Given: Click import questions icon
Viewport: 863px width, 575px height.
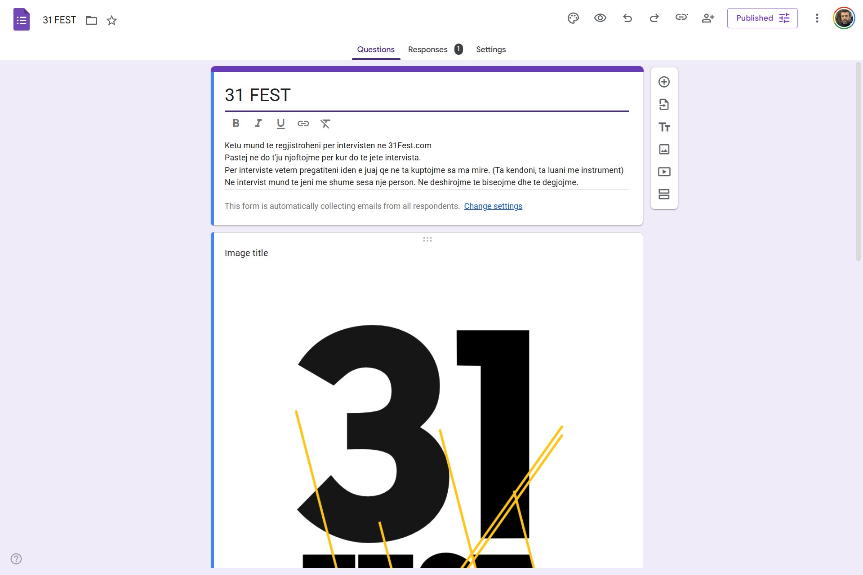Looking at the screenshot, I should [664, 105].
